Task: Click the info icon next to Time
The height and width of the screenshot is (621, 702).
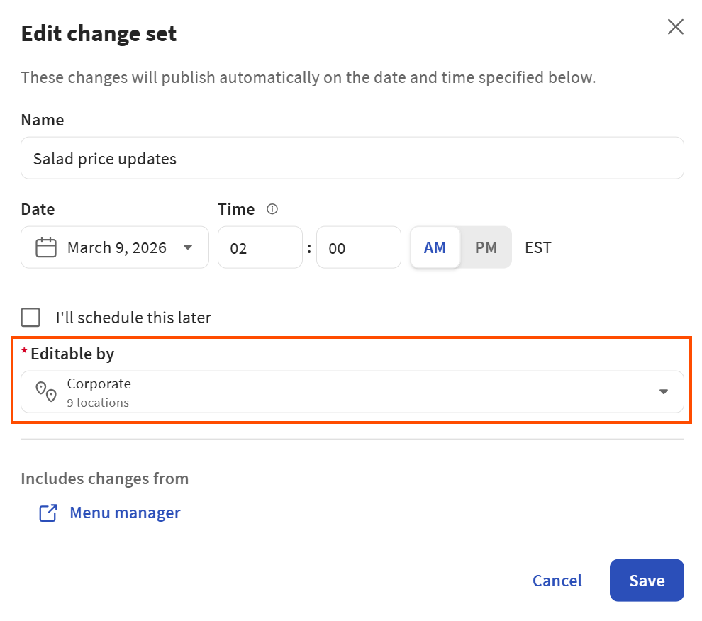Action: 272,208
